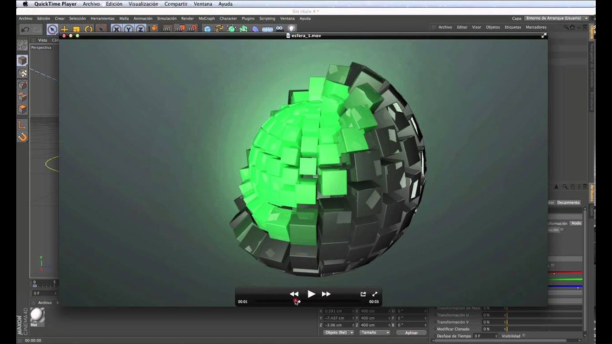
Task: Select the Move tool cross icon
Action: click(x=65, y=29)
